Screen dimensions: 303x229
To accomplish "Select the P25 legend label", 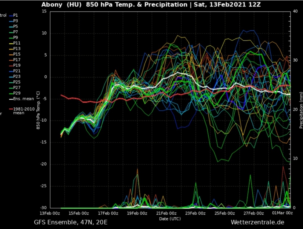I will (17, 82).
